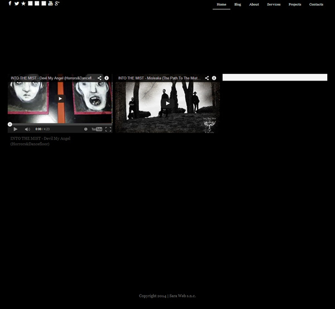Click the 0:00 / 4:23 time display

coord(42,129)
